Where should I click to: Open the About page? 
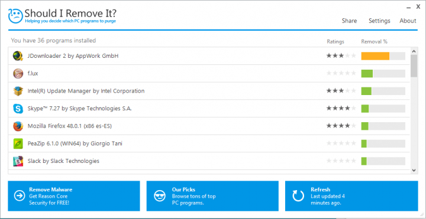pos(408,21)
